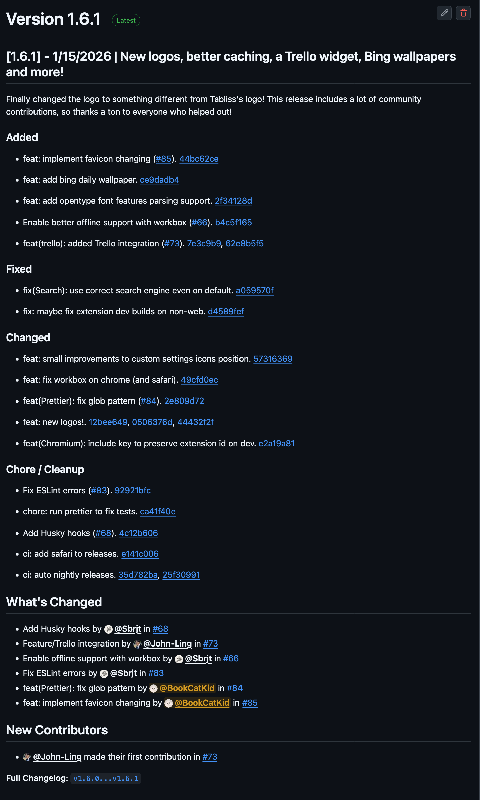
Task: Open commit 44bc62ce link
Action: click(199, 159)
